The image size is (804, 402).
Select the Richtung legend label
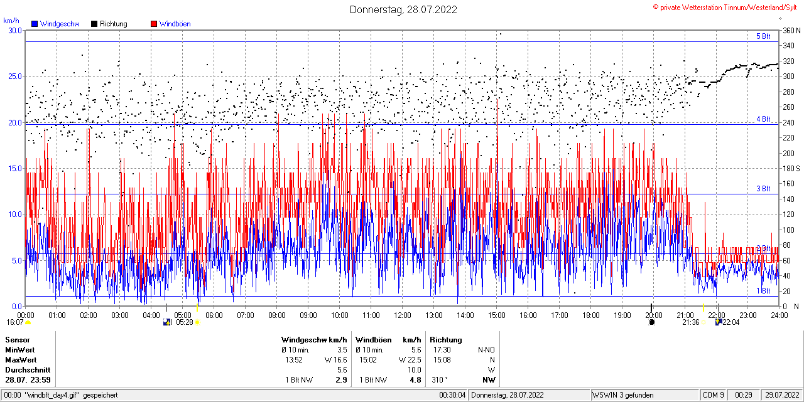(114, 24)
